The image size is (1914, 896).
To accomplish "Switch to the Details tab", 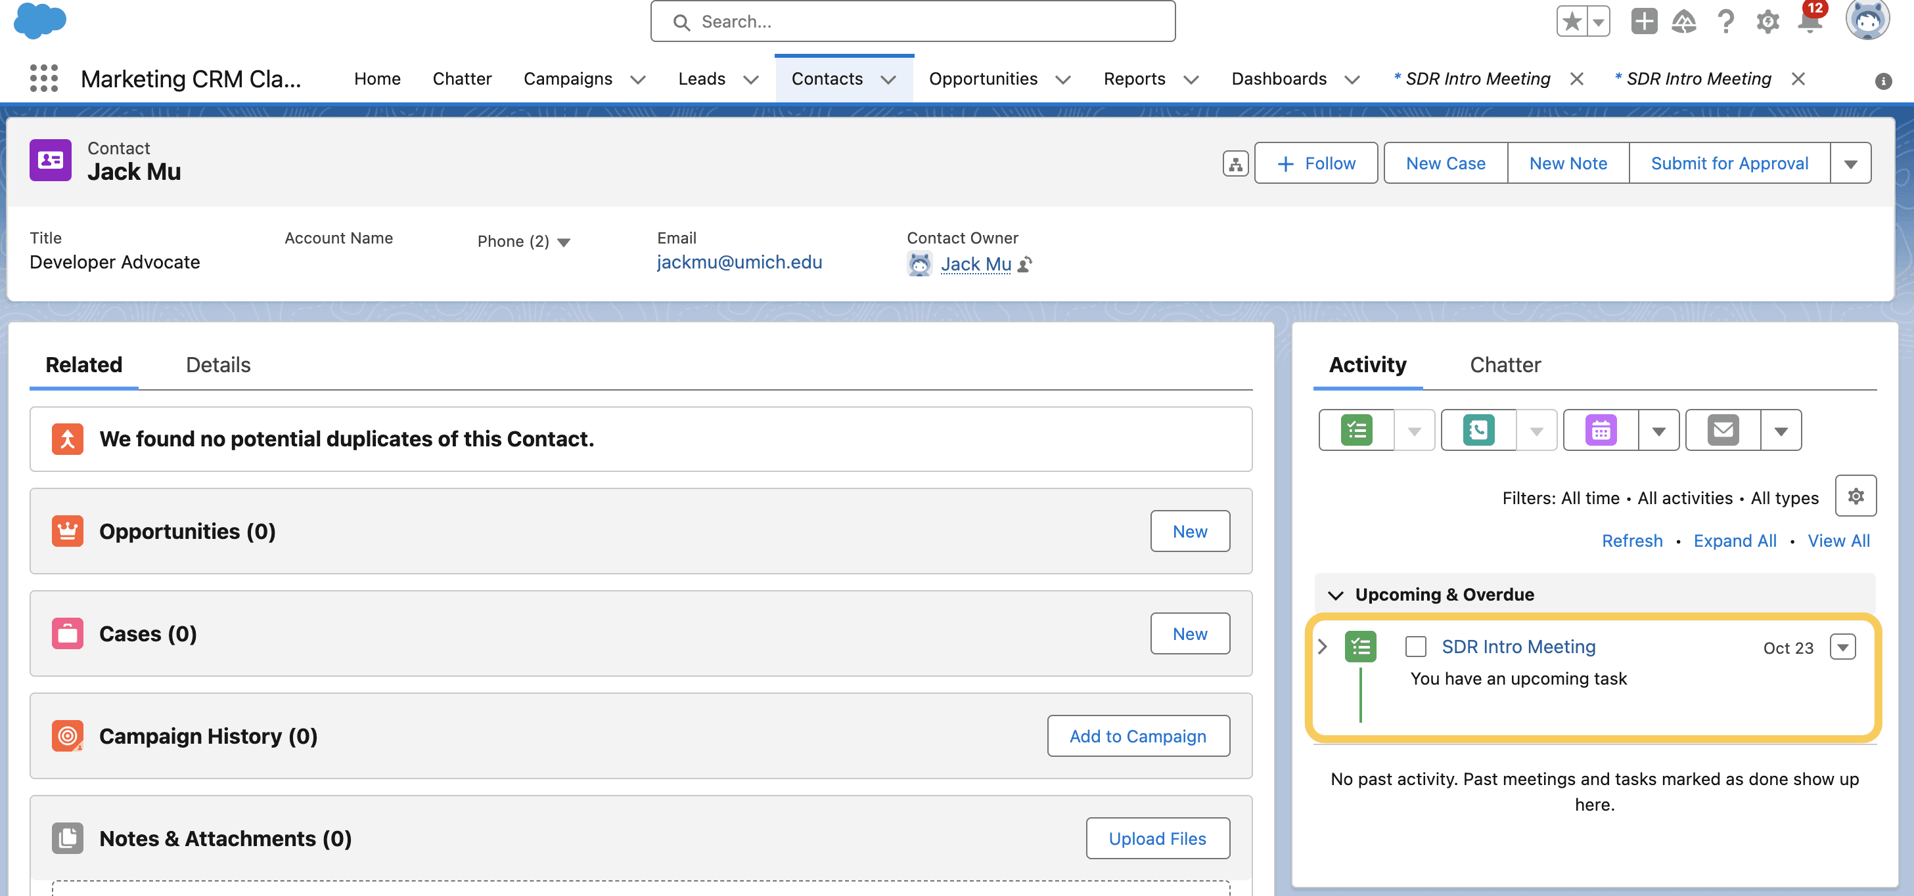I will (217, 364).
